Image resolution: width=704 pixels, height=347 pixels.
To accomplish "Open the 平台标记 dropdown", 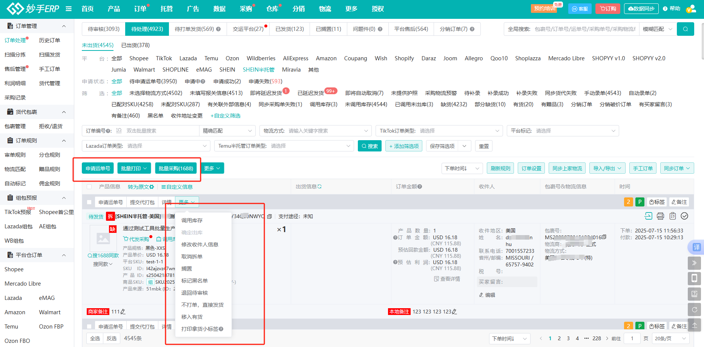I will [x=563, y=131].
